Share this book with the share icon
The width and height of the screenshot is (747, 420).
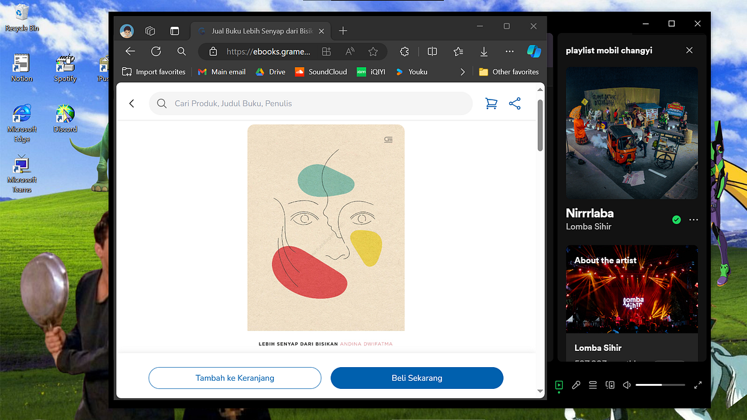point(515,104)
